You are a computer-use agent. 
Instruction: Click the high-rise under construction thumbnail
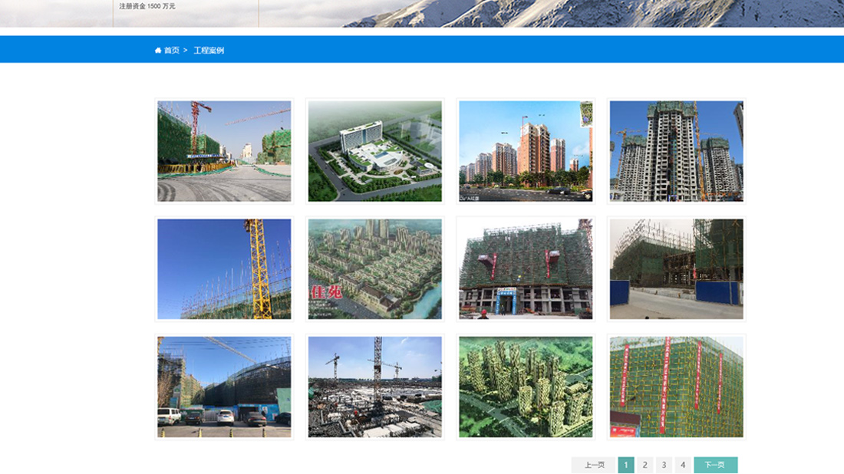pyautogui.click(x=675, y=150)
